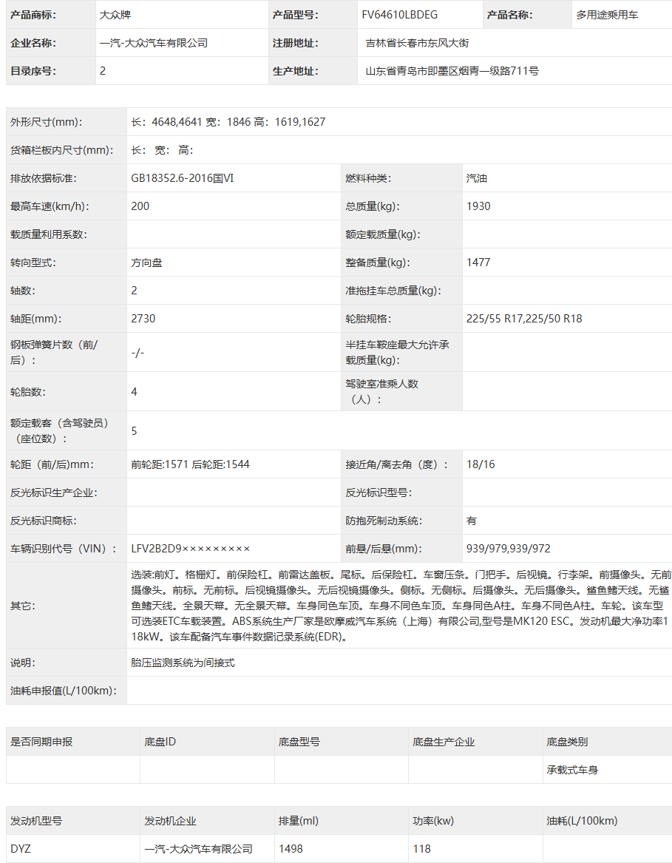This screenshot has width=672, height=863.
Task: Select total mass value 1930
Action: 478,206
